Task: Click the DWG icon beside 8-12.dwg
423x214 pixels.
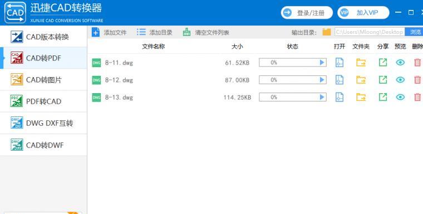Action: 96,80
